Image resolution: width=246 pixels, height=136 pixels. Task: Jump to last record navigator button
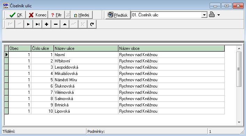click(38, 24)
